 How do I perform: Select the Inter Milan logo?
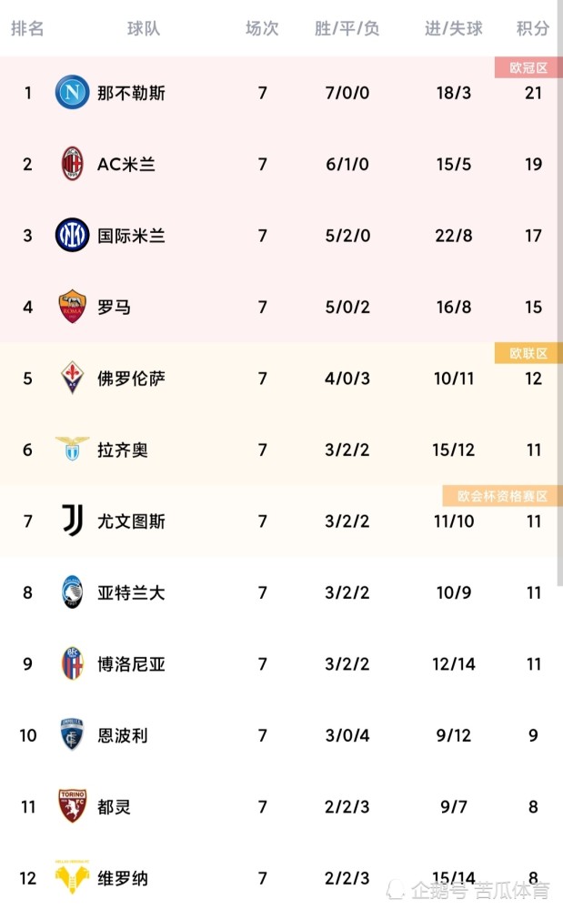(72, 235)
